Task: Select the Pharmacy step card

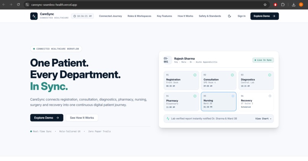Action: point(181,102)
